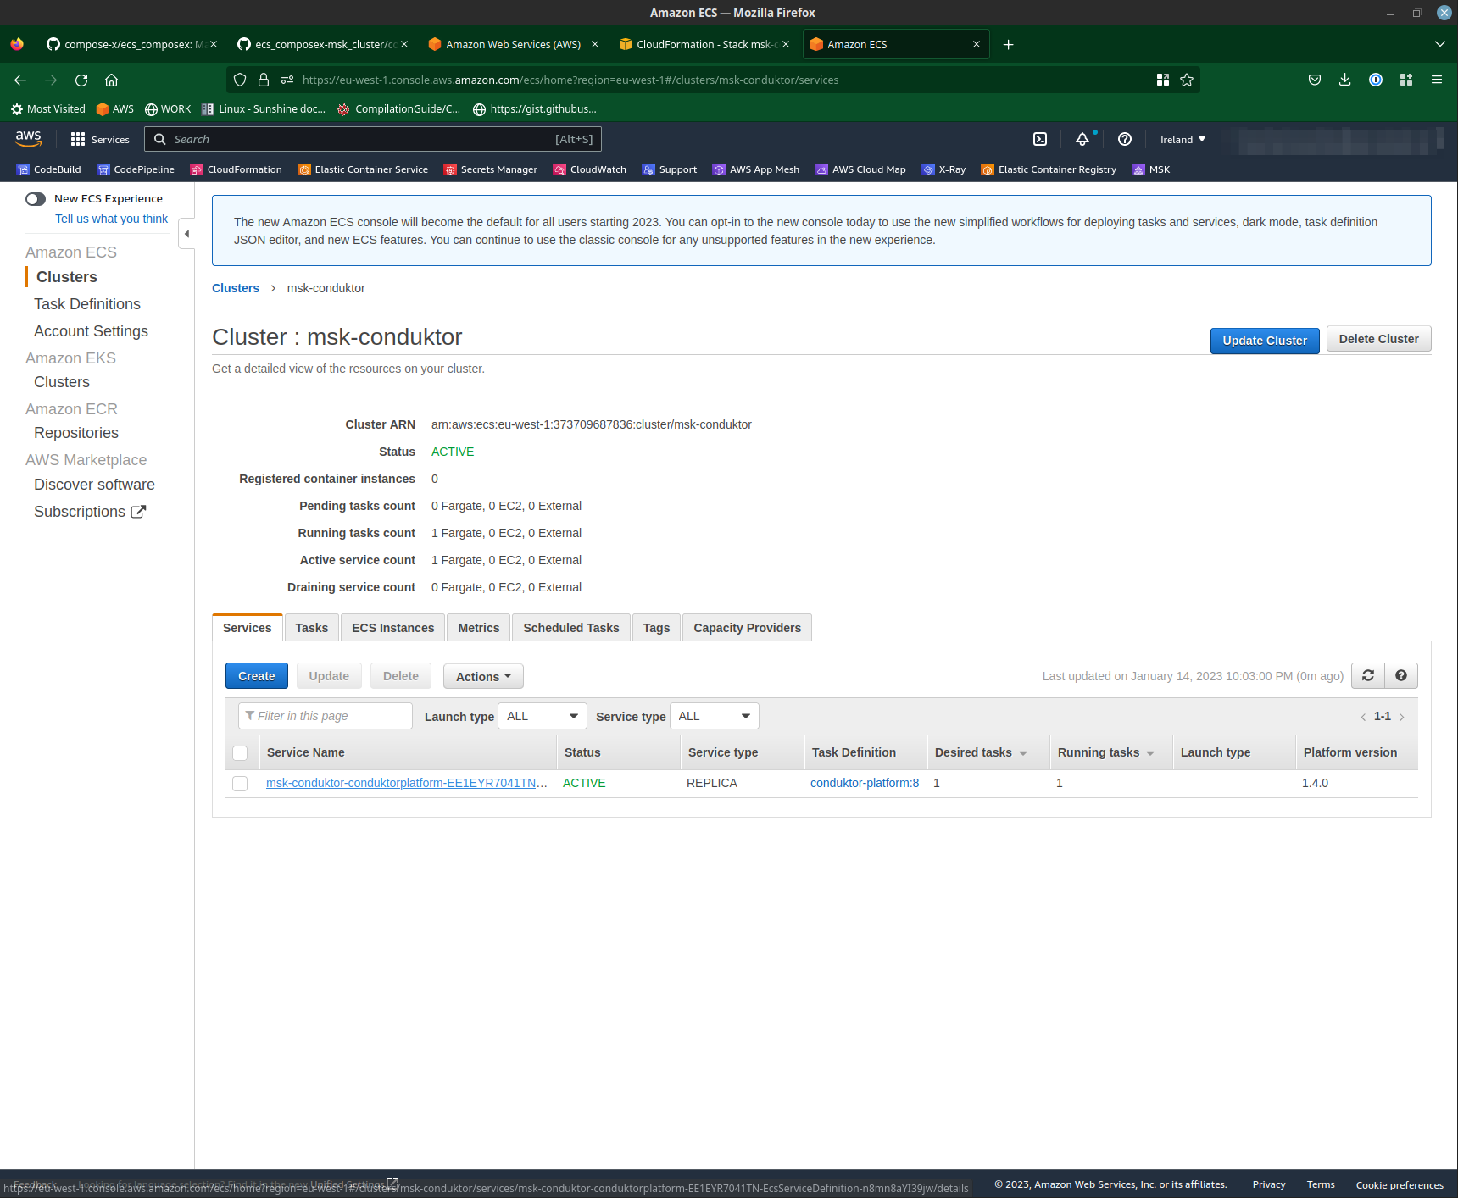
Task: Open Task Definitions in sidebar
Action: (87, 304)
